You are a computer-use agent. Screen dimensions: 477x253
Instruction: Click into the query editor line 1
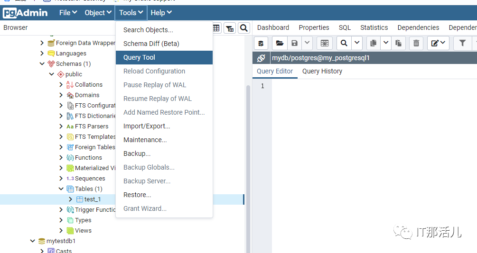370,86
